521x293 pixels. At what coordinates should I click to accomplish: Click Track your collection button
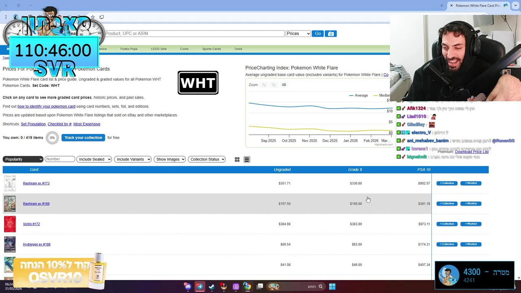83,138
